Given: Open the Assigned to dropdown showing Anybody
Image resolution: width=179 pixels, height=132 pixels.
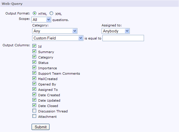Looking at the screenshot, I should pos(116,31).
